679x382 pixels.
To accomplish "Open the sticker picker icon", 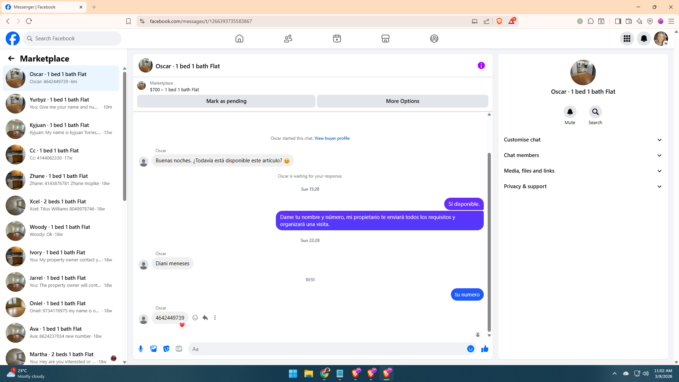I will [166, 349].
